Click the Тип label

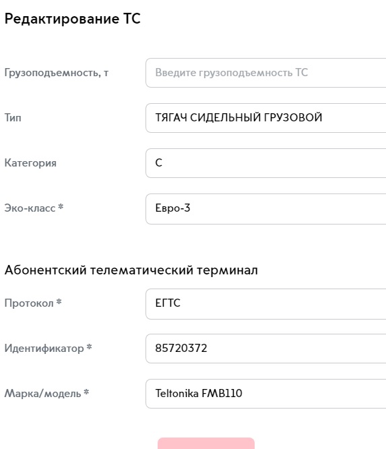coord(13,118)
